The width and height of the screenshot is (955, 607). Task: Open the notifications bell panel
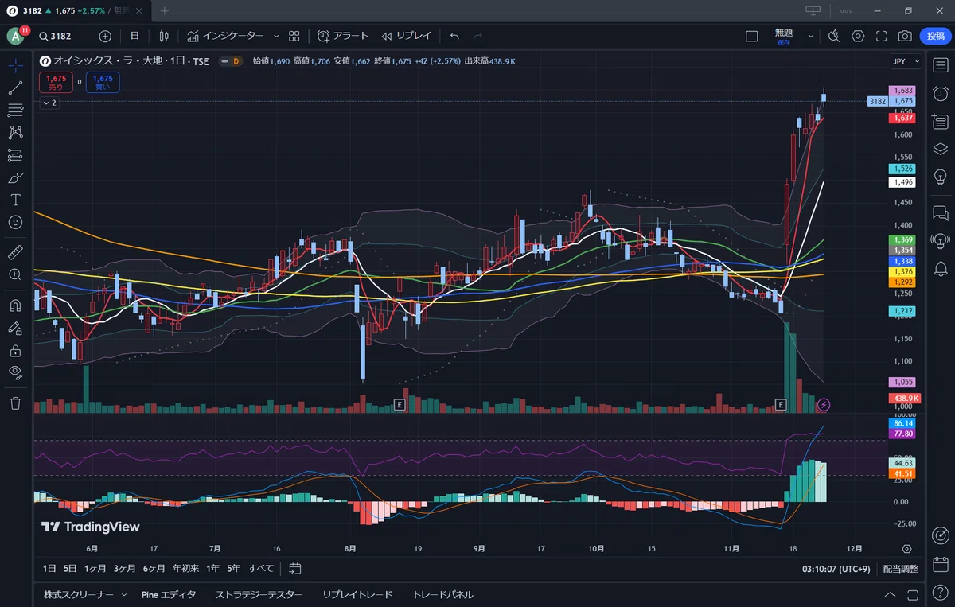[x=940, y=268]
